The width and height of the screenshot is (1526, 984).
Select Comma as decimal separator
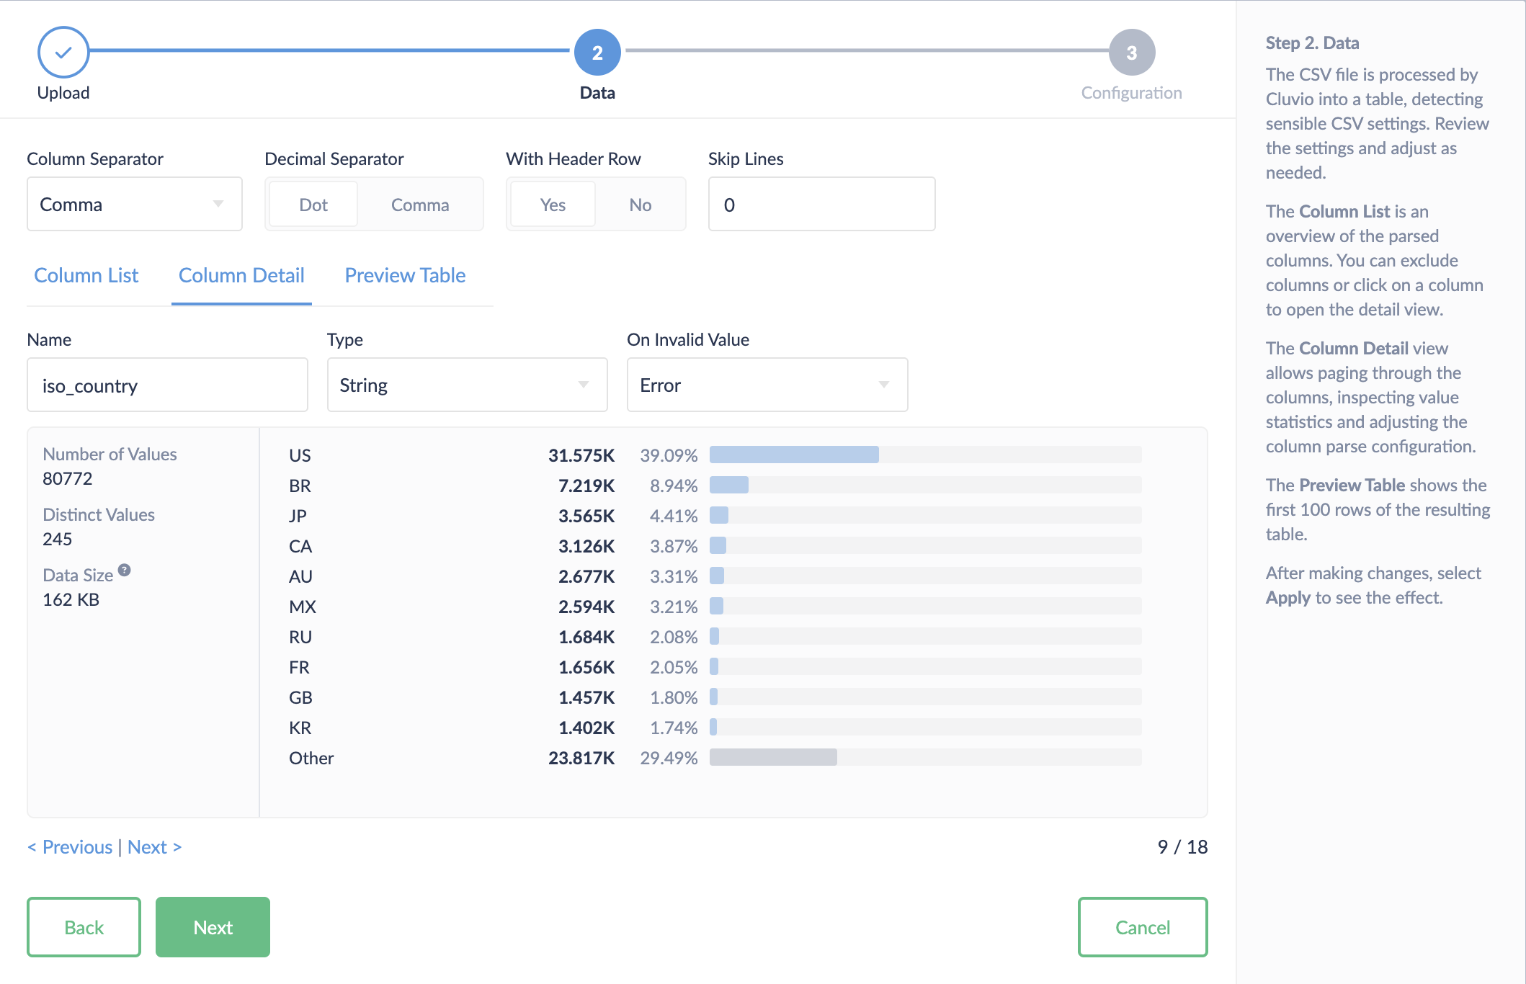click(420, 205)
